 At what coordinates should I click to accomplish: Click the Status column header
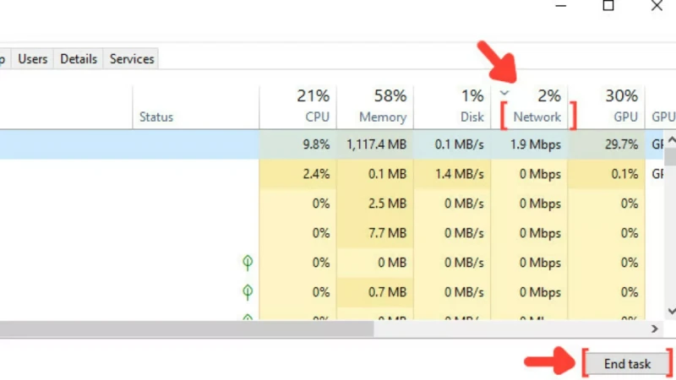point(156,117)
